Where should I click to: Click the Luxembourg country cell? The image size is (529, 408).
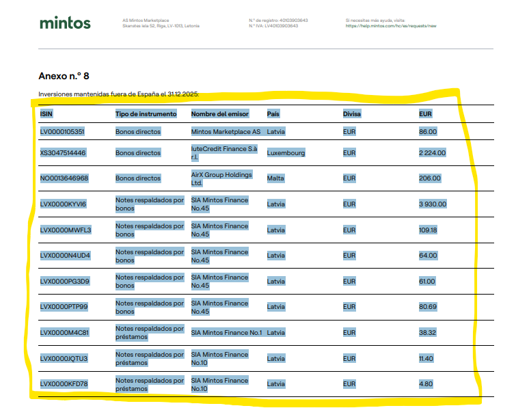[x=286, y=153]
